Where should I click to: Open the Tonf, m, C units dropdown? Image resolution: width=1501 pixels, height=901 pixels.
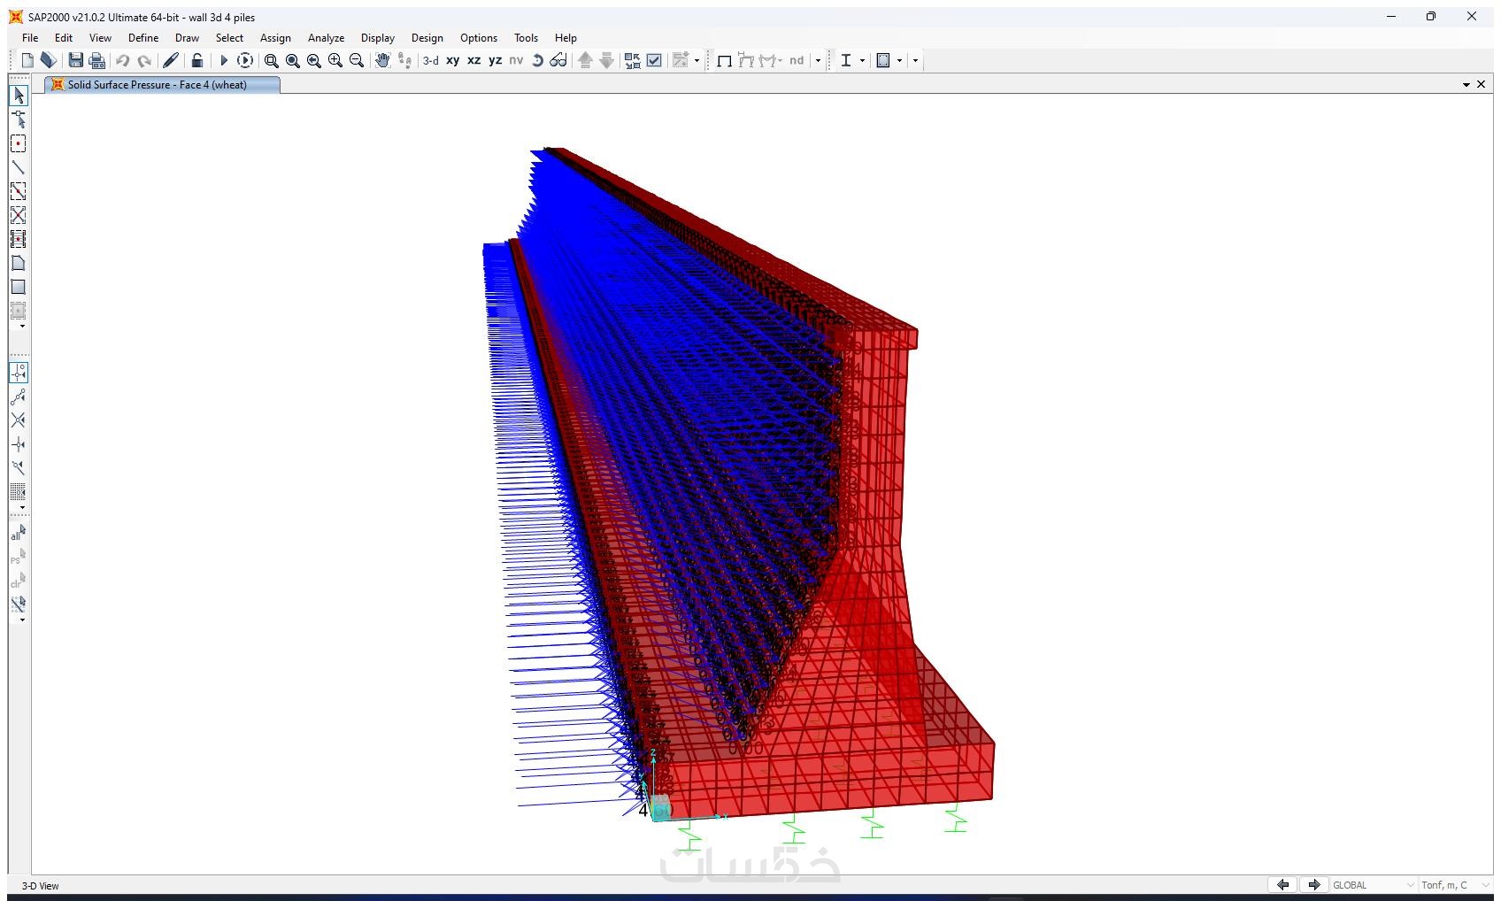(1456, 885)
